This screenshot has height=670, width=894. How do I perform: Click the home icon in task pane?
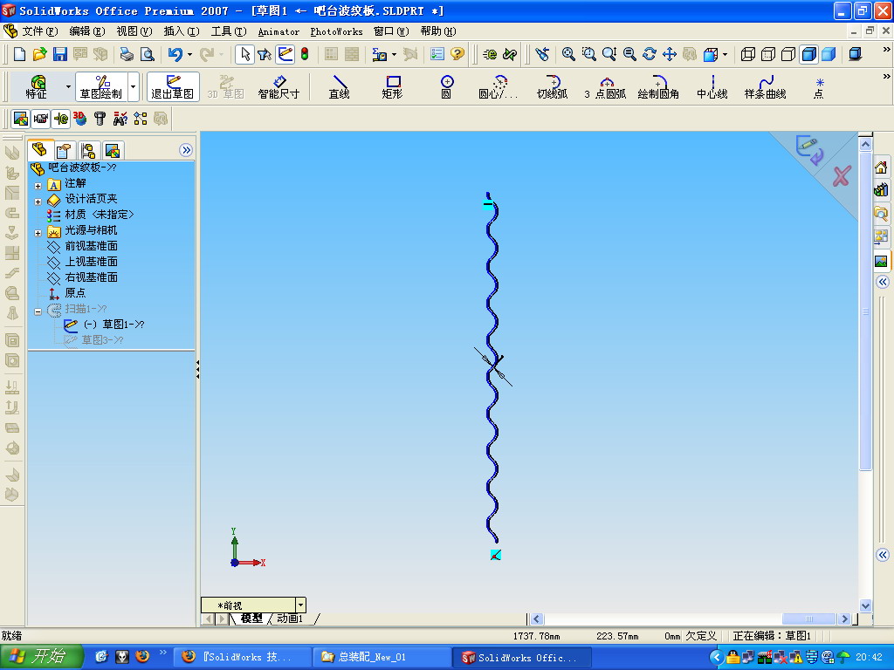882,167
